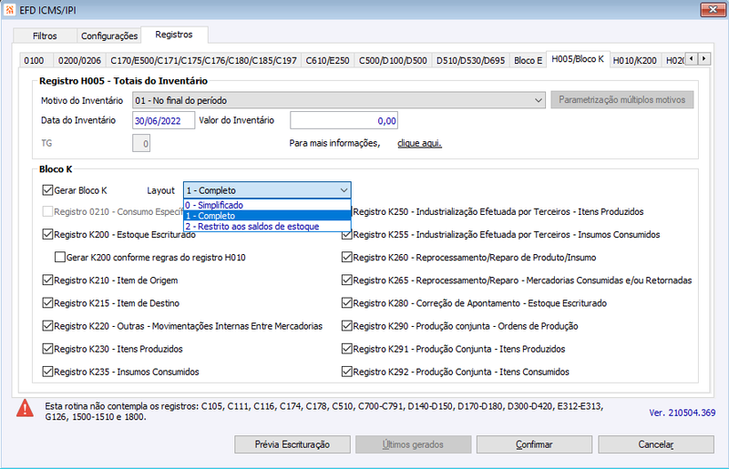Select the Registros tab

click(174, 35)
